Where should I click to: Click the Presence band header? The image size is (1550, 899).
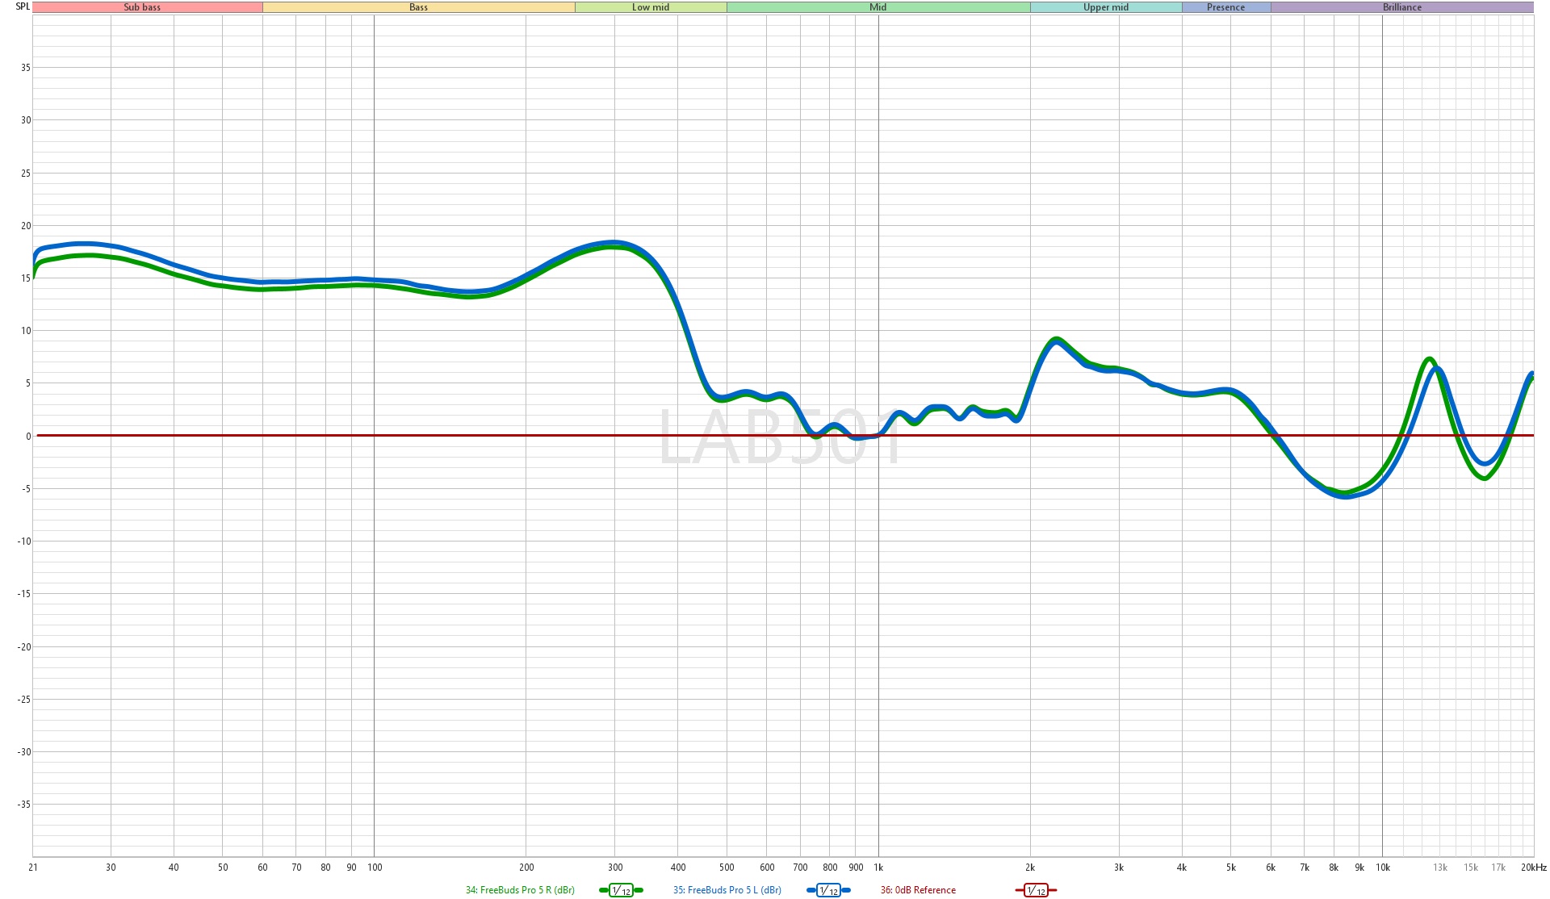coord(1225,7)
